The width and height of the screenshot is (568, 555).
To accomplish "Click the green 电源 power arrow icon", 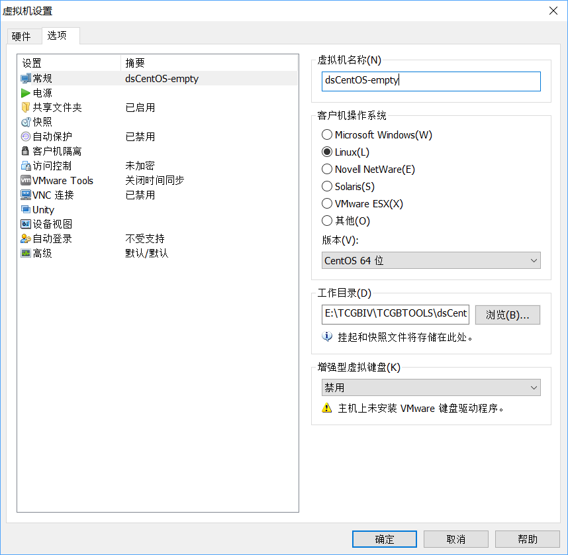I will click(26, 93).
